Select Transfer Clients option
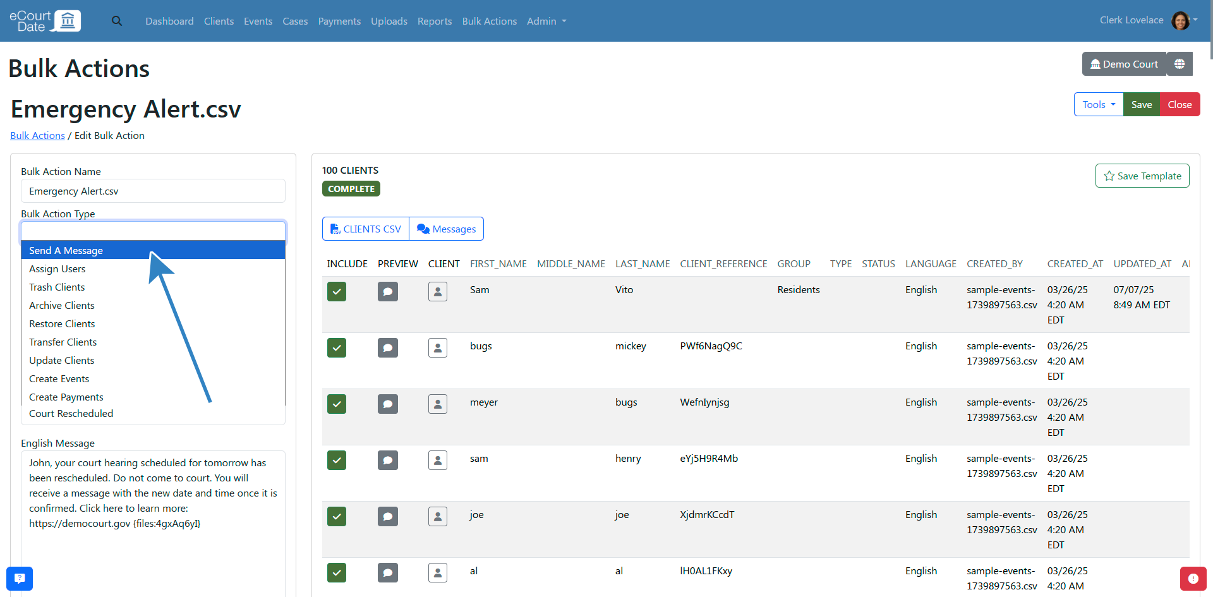This screenshot has width=1213, height=597. pyautogui.click(x=153, y=342)
